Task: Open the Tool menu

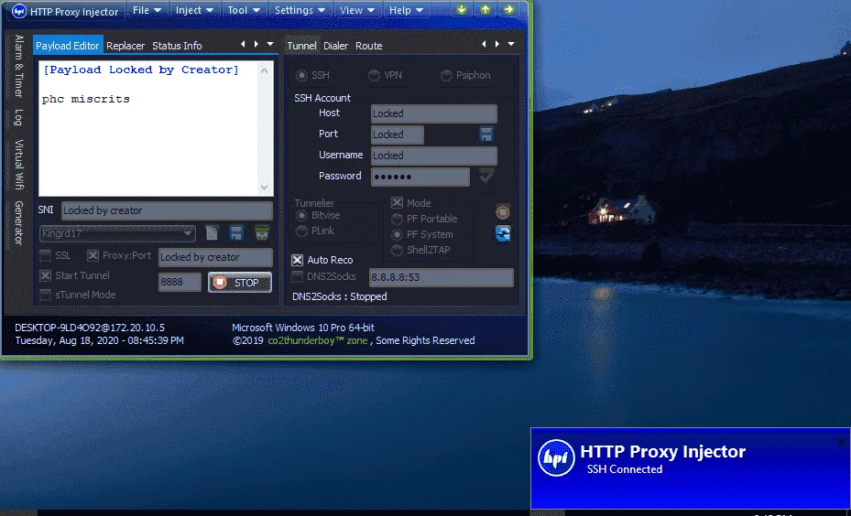Action: coord(244,10)
